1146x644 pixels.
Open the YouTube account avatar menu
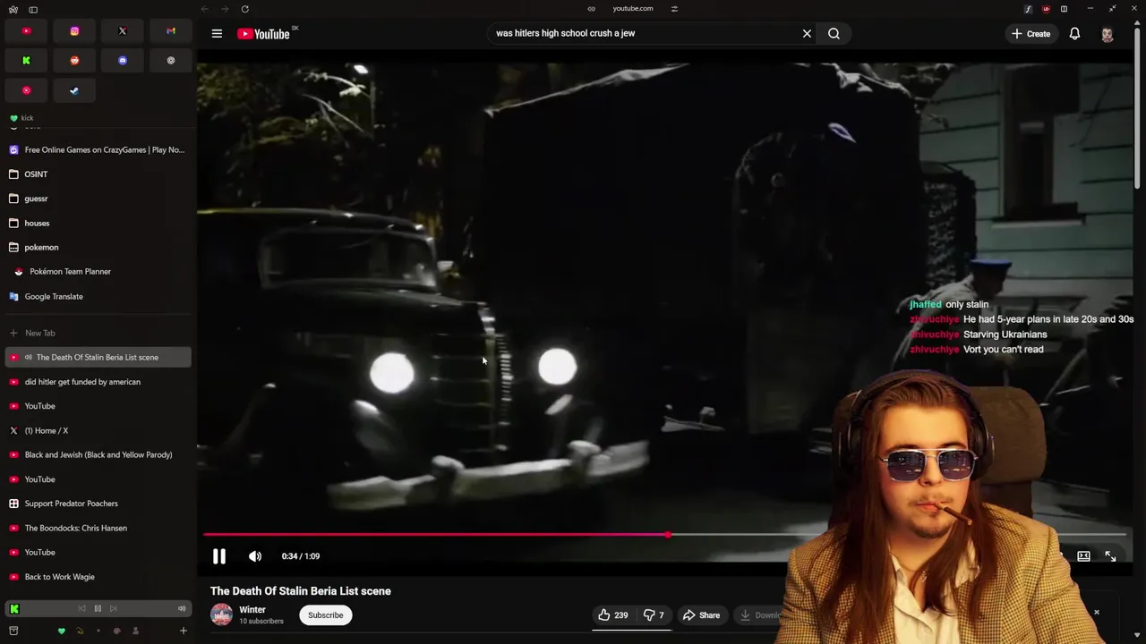click(x=1108, y=34)
